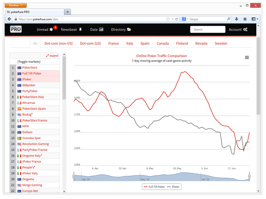Open Account settings in the navbar
Screen dimensions: 266x199
pyautogui.click(x=238, y=30)
